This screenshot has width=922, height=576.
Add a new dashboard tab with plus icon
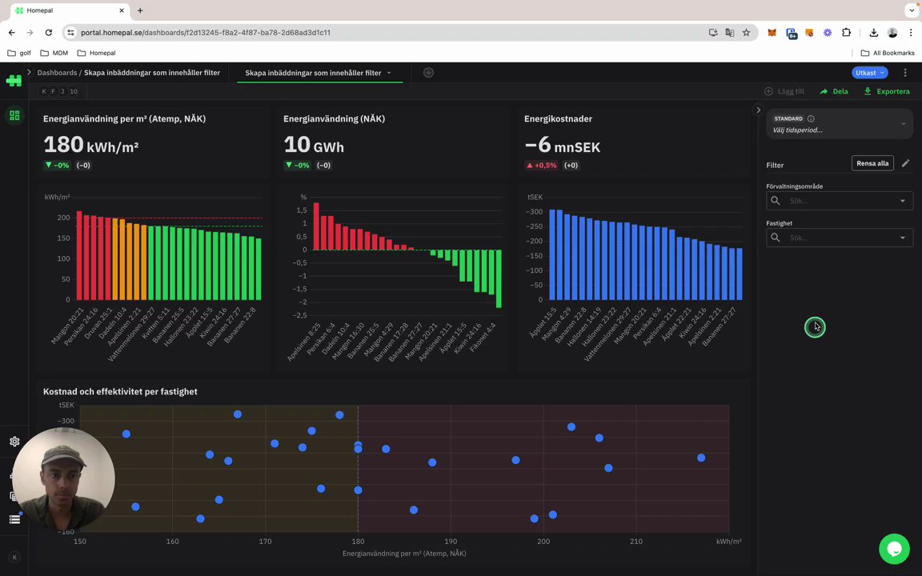(428, 73)
